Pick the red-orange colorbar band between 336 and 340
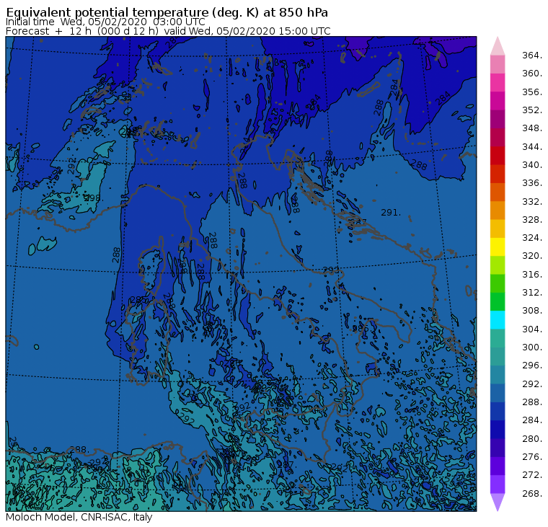The image size is (548, 527). pyautogui.click(x=498, y=174)
